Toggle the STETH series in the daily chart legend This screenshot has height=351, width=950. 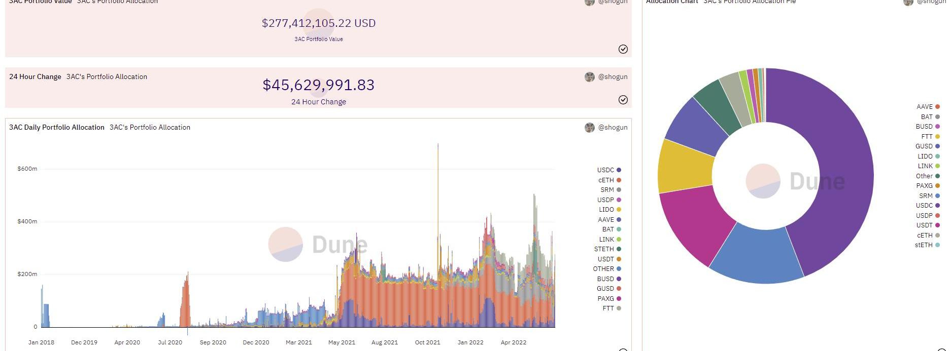pyautogui.click(x=607, y=249)
